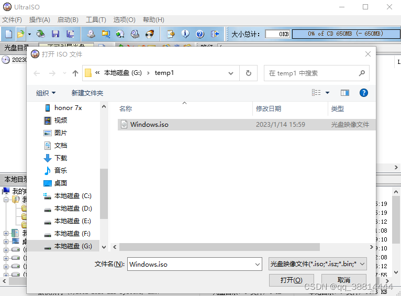Click the blue question mark toolbar icon in UltraISO

pos(200,34)
